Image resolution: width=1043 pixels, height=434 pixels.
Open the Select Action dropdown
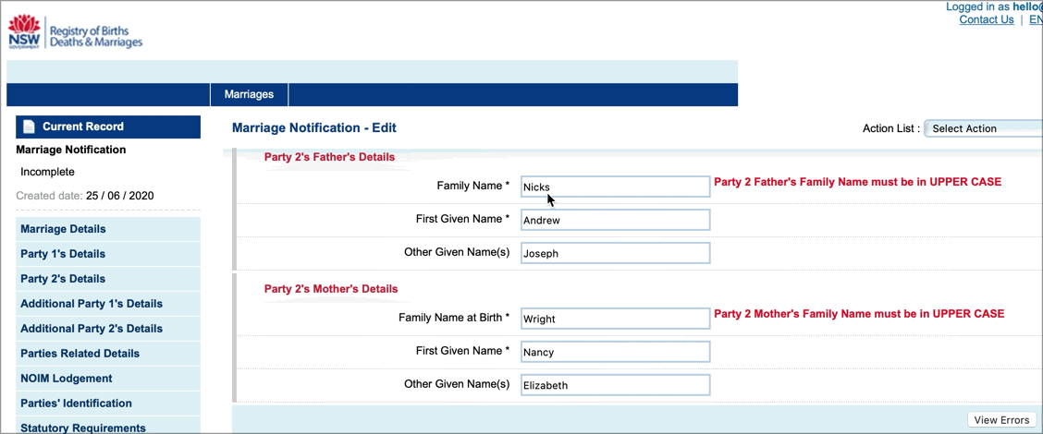pyautogui.click(x=984, y=128)
